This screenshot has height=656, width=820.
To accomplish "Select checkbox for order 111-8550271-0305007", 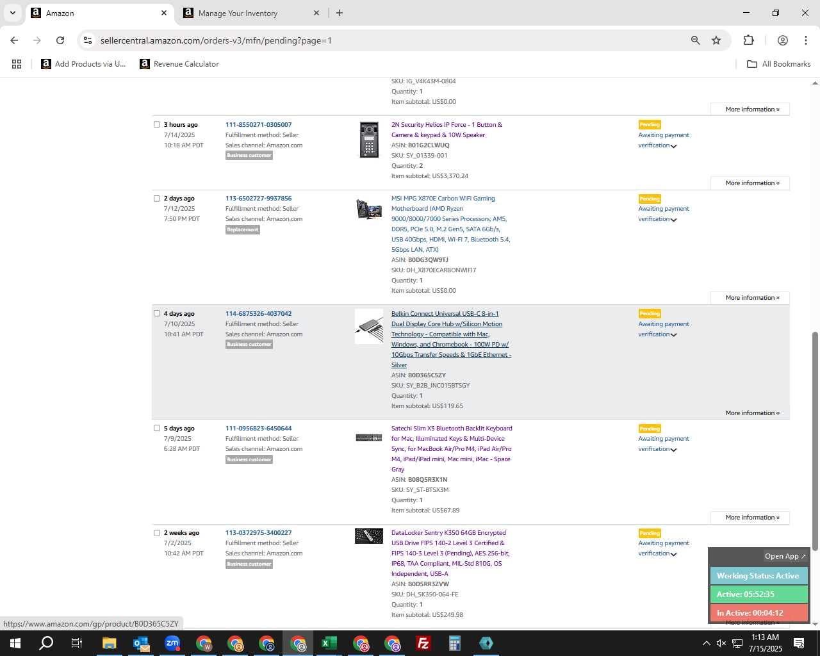I will click(157, 124).
